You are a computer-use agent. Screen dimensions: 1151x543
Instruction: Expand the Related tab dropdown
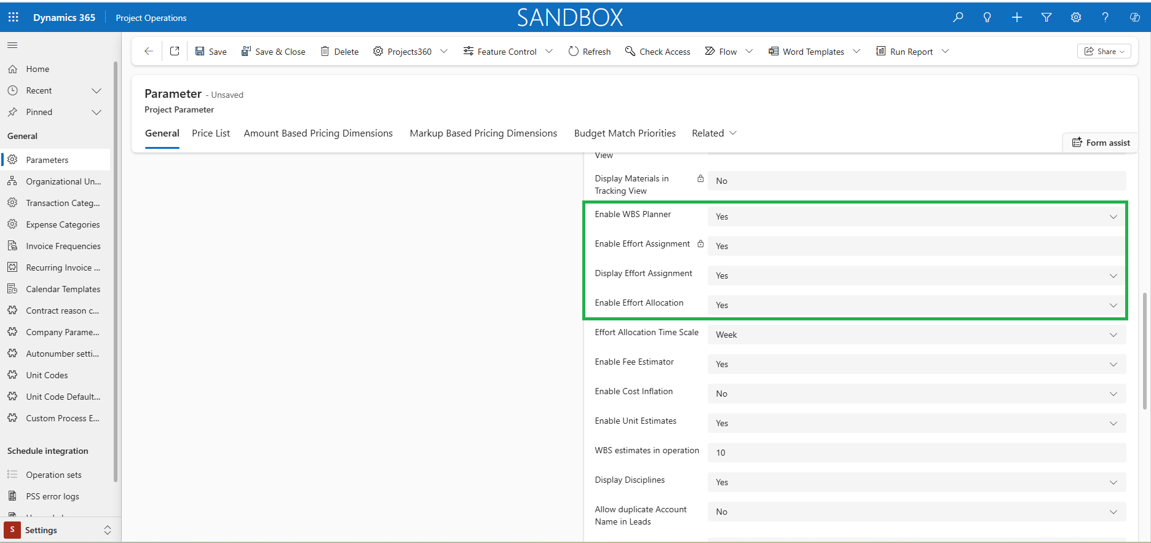[x=714, y=133]
